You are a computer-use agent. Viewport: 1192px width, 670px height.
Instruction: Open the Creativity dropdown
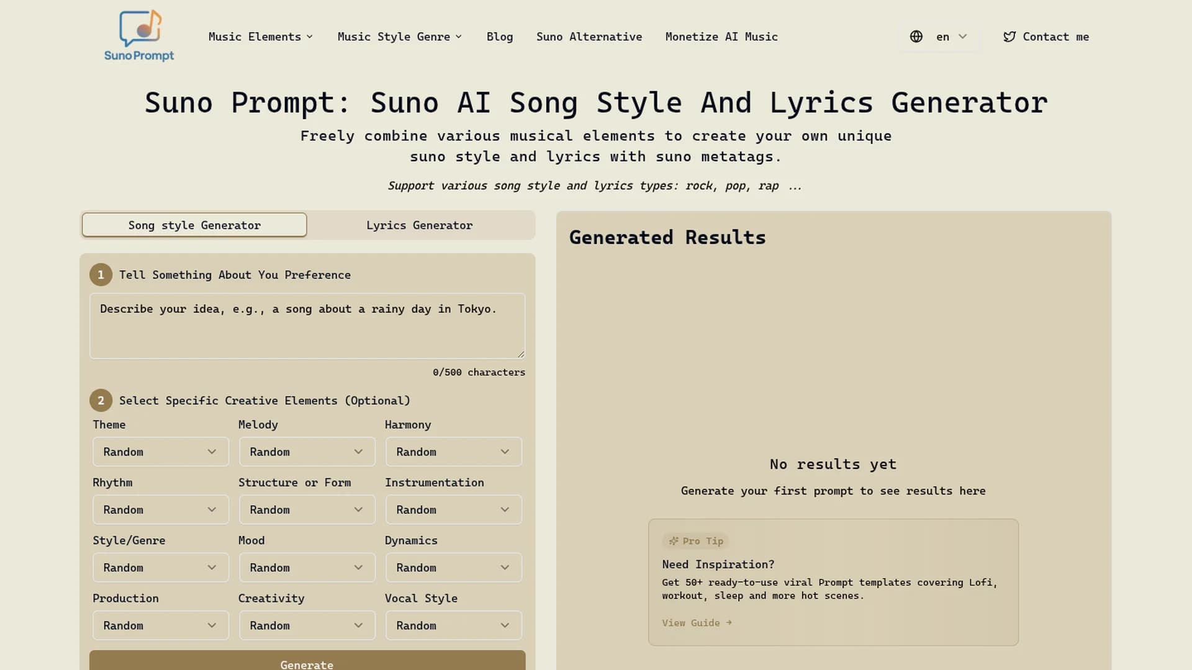[x=307, y=625]
